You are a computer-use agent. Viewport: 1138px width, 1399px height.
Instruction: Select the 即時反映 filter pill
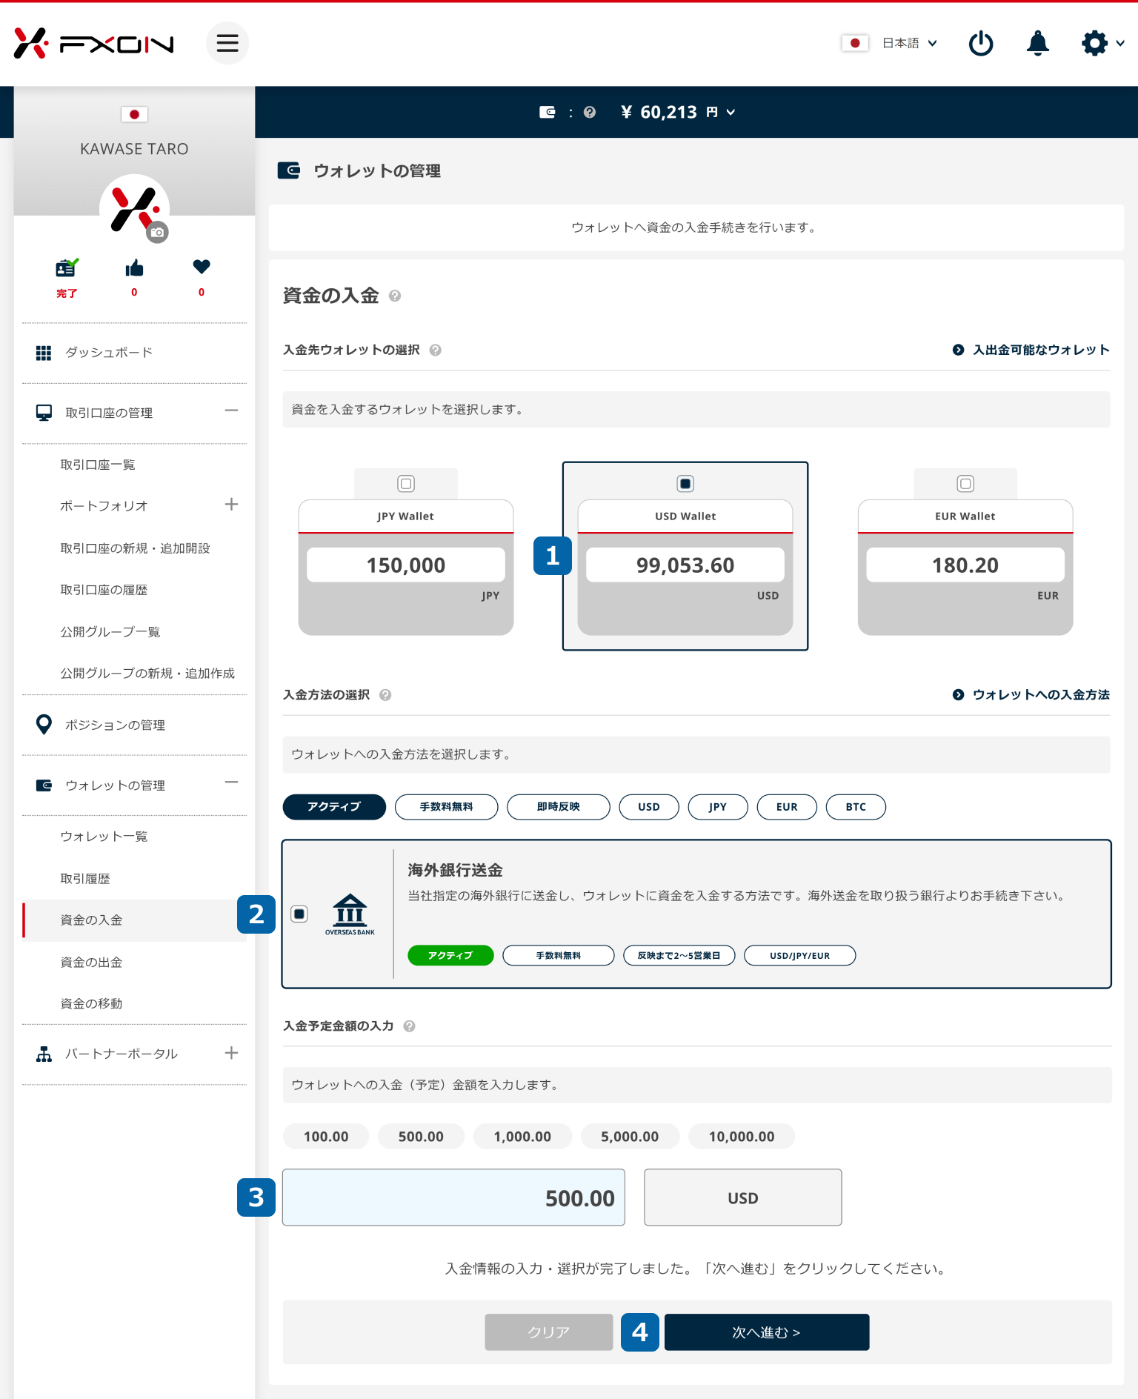[559, 807]
